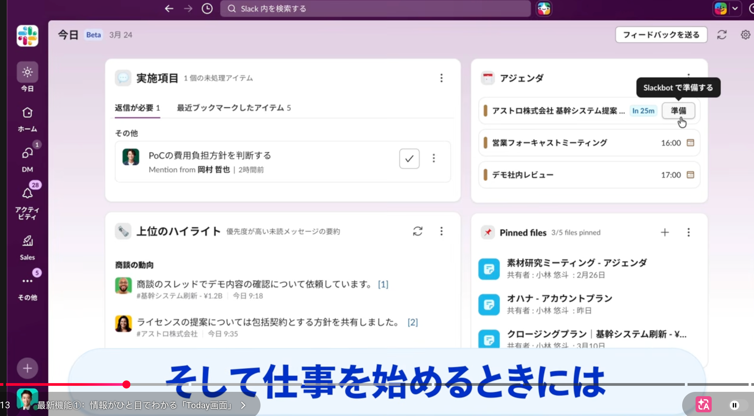Open citation link [1]
Screen dimensions: 754x416
(383, 284)
